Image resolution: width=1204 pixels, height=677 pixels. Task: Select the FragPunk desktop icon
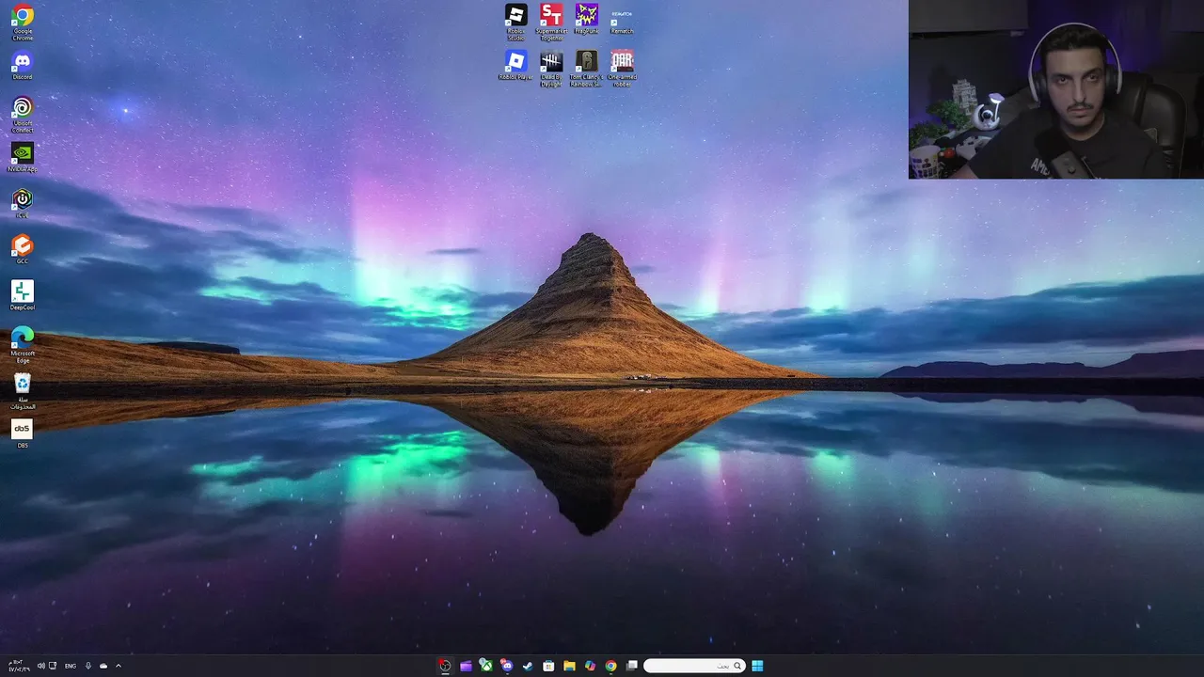coord(586,20)
